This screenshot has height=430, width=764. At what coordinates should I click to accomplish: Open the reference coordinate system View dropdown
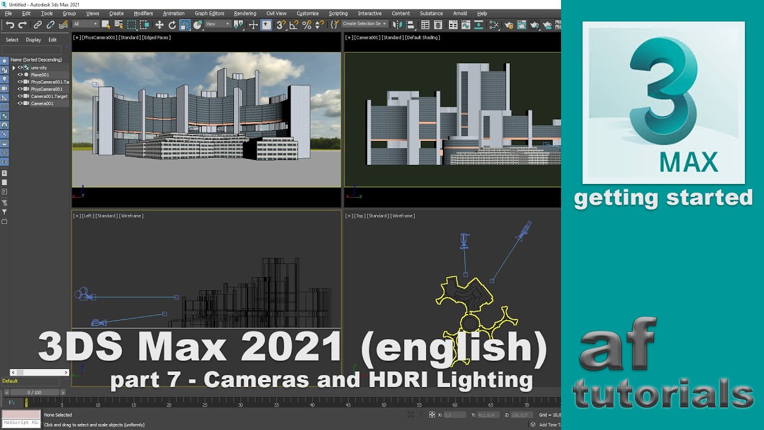pyautogui.click(x=217, y=24)
